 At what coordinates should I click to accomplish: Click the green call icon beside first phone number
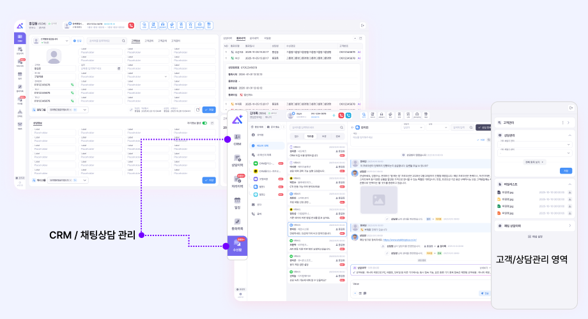coord(72,85)
